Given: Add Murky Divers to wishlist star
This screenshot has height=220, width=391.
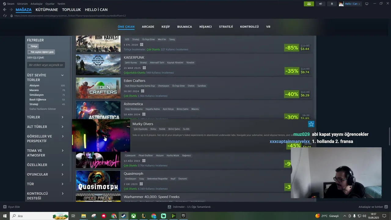Looking at the screenshot, I should click(311, 124).
